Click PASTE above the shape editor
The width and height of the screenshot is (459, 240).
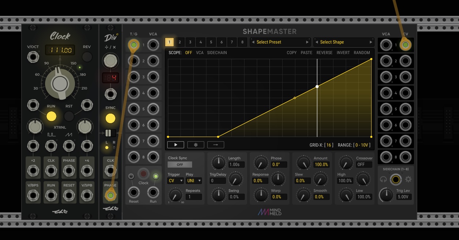pyautogui.click(x=306, y=53)
